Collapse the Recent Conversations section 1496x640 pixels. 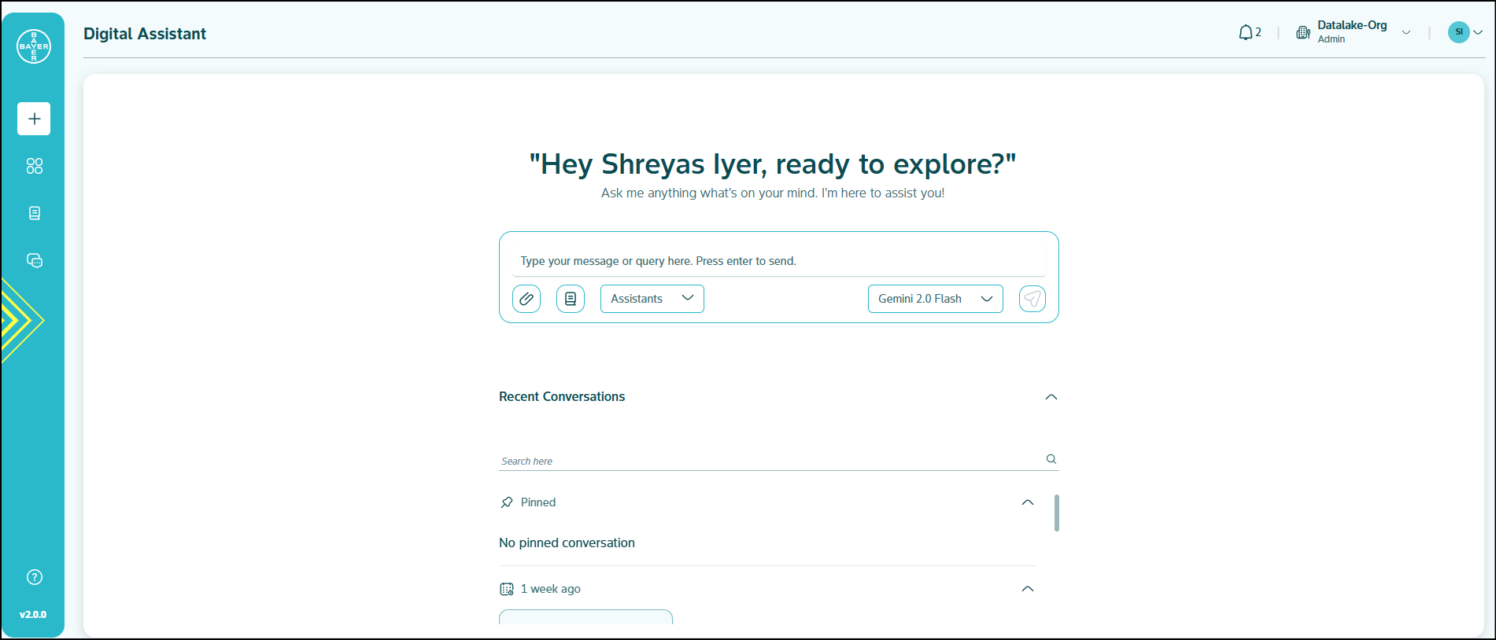tap(1051, 397)
